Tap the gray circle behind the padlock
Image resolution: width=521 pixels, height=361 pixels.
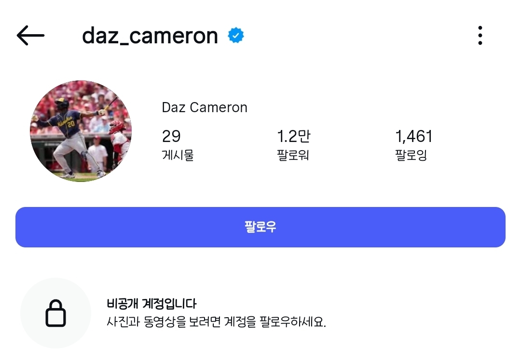coord(55,313)
